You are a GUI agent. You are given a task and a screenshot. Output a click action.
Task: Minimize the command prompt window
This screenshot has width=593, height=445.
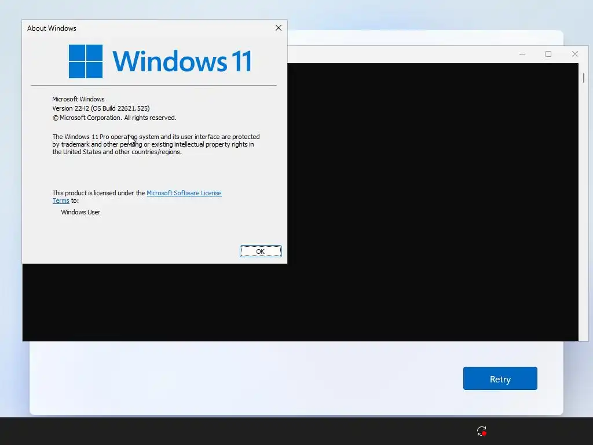pos(522,54)
